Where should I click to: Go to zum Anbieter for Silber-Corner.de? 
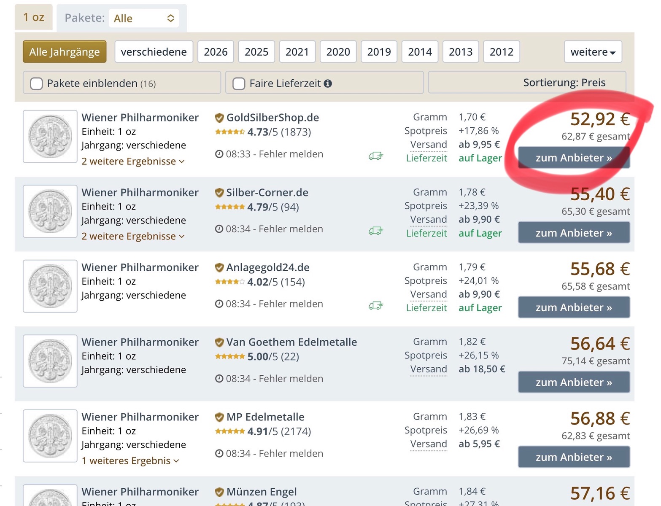click(x=574, y=233)
